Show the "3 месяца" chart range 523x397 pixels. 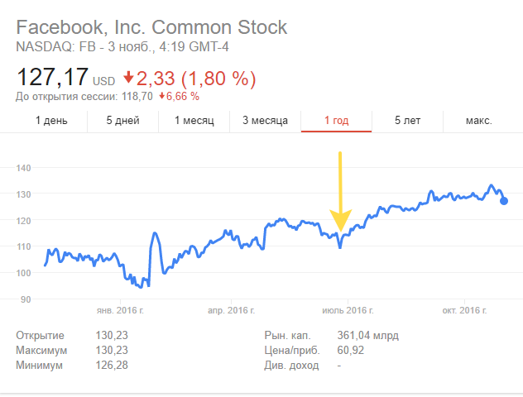coord(265,121)
